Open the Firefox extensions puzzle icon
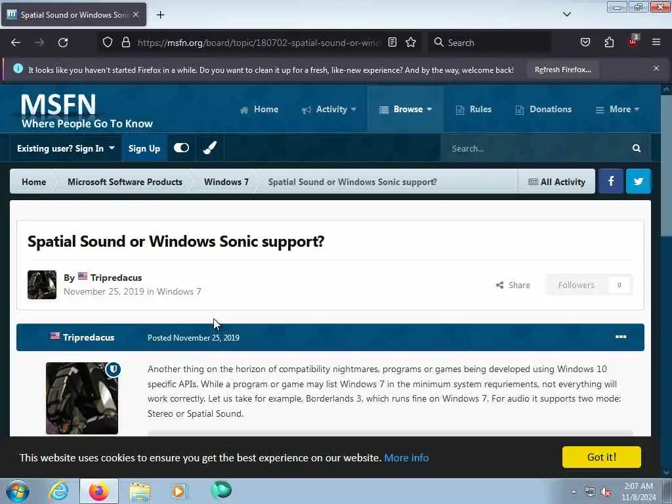The height and width of the screenshot is (504, 672). [609, 42]
